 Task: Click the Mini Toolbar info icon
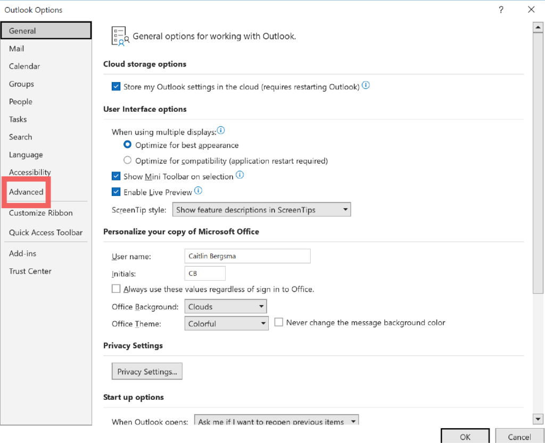tap(239, 174)
